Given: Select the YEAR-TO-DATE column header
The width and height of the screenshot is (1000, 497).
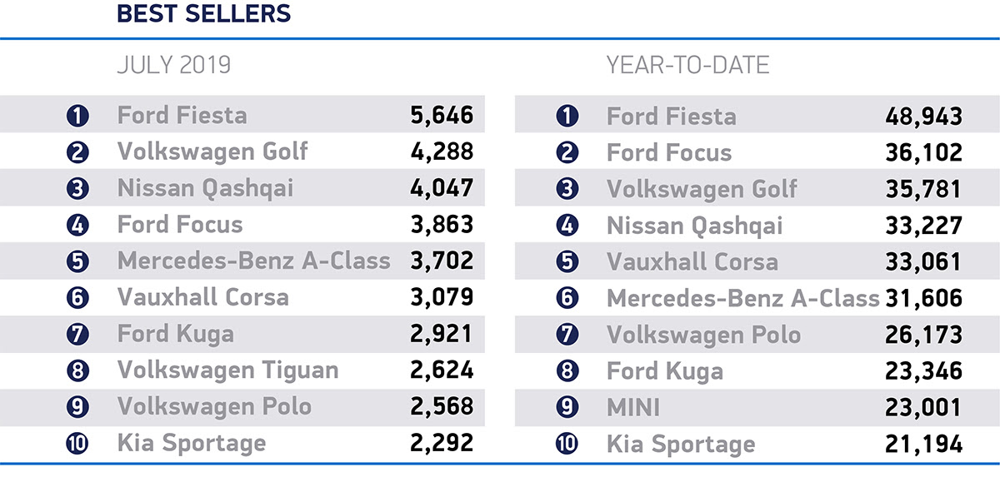Looking at the screenshot, I should (x=687, y=65).
